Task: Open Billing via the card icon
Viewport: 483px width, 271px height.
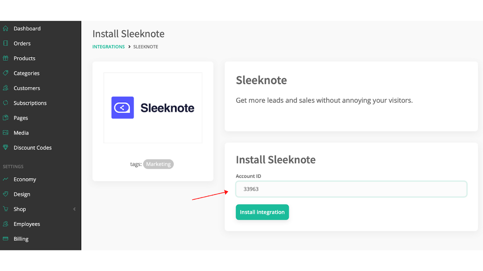Action: click(6, 239)
